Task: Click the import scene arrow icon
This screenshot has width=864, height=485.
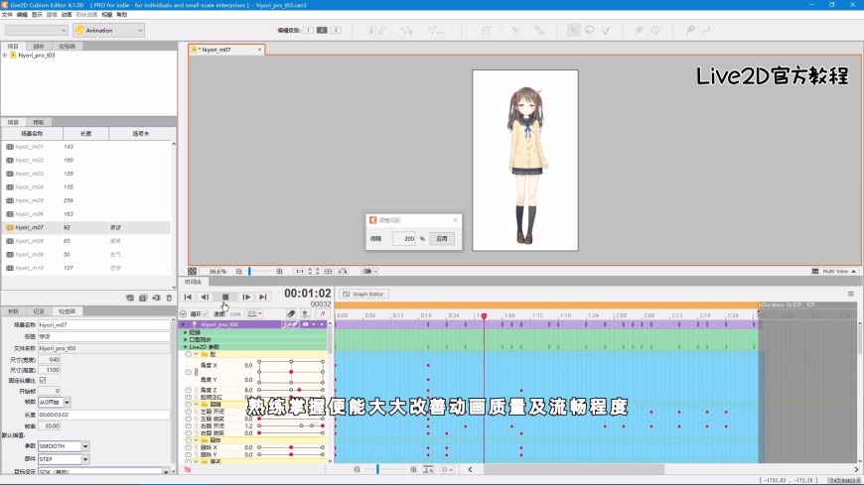Action: (156, 298)
